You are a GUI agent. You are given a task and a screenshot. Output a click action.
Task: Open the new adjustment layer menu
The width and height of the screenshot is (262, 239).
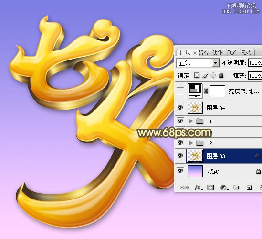tap(224, 188)
